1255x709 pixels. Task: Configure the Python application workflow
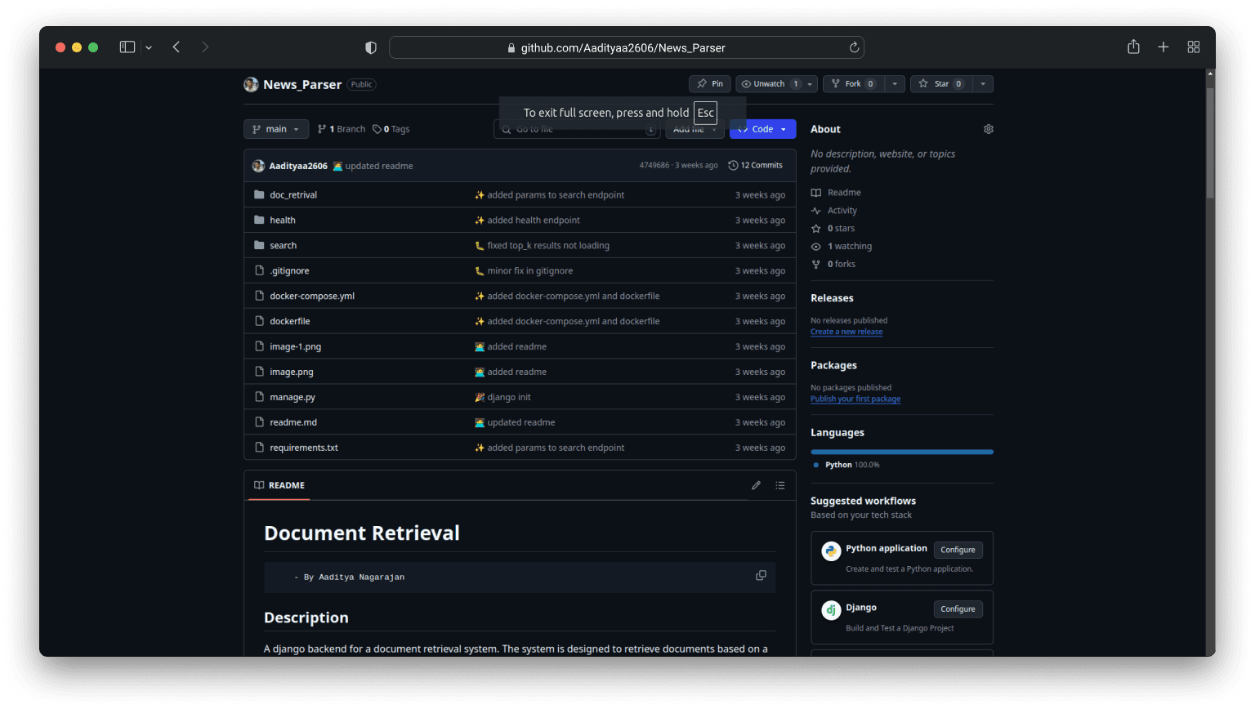click(957, 550)
